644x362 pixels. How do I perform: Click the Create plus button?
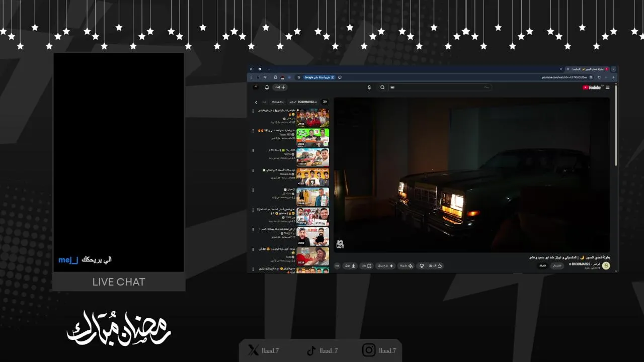click(x=280, y=87)
